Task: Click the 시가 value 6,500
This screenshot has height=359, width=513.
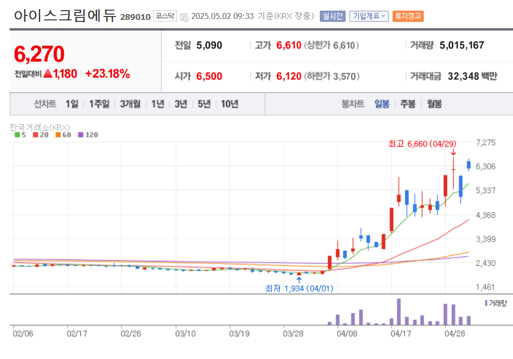Action: tap(209, 76)
